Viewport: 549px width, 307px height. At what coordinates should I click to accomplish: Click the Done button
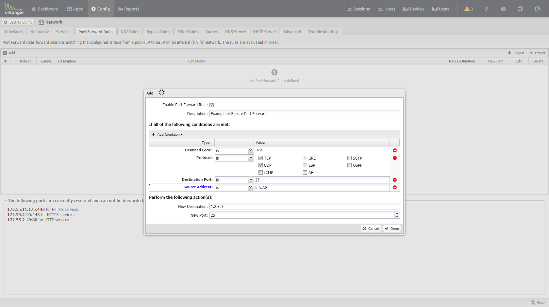tap(391, 228)
